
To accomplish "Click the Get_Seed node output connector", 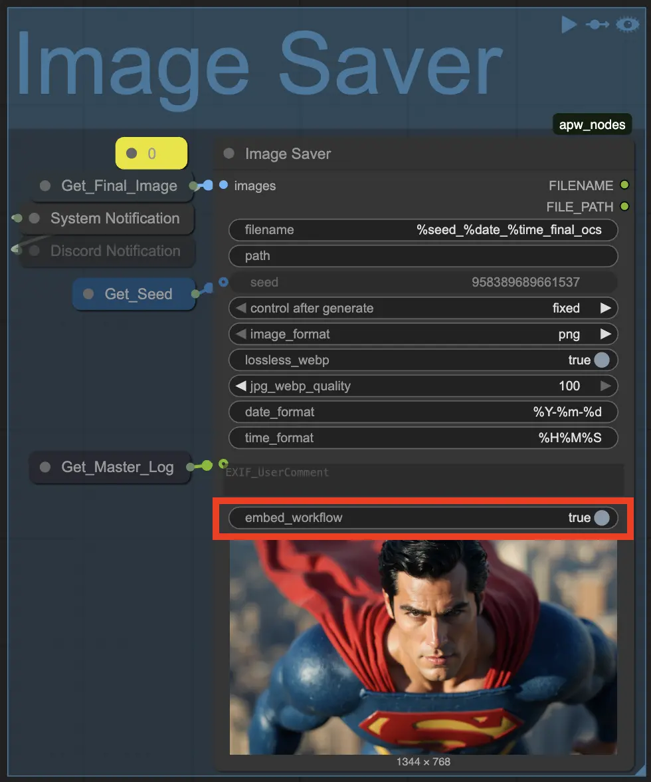I will point(195,293).
